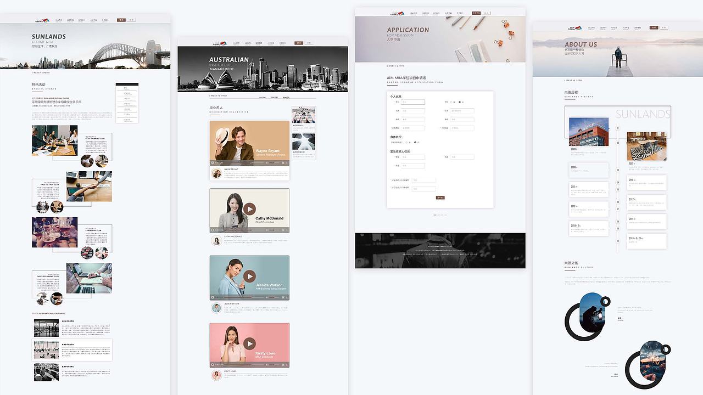Viewport: 703px width, 395px height.
Task: Open the lower skyscraper sidebar thumbnail beside Wayne Bryant's video
Action: 304,142
